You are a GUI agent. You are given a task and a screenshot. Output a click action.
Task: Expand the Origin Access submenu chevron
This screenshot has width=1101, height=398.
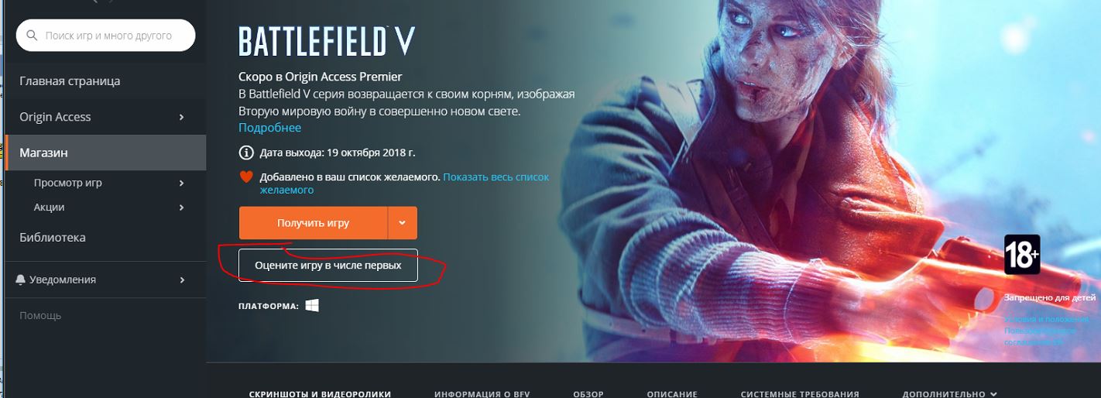pyautogui.click(x=181, y=117)
